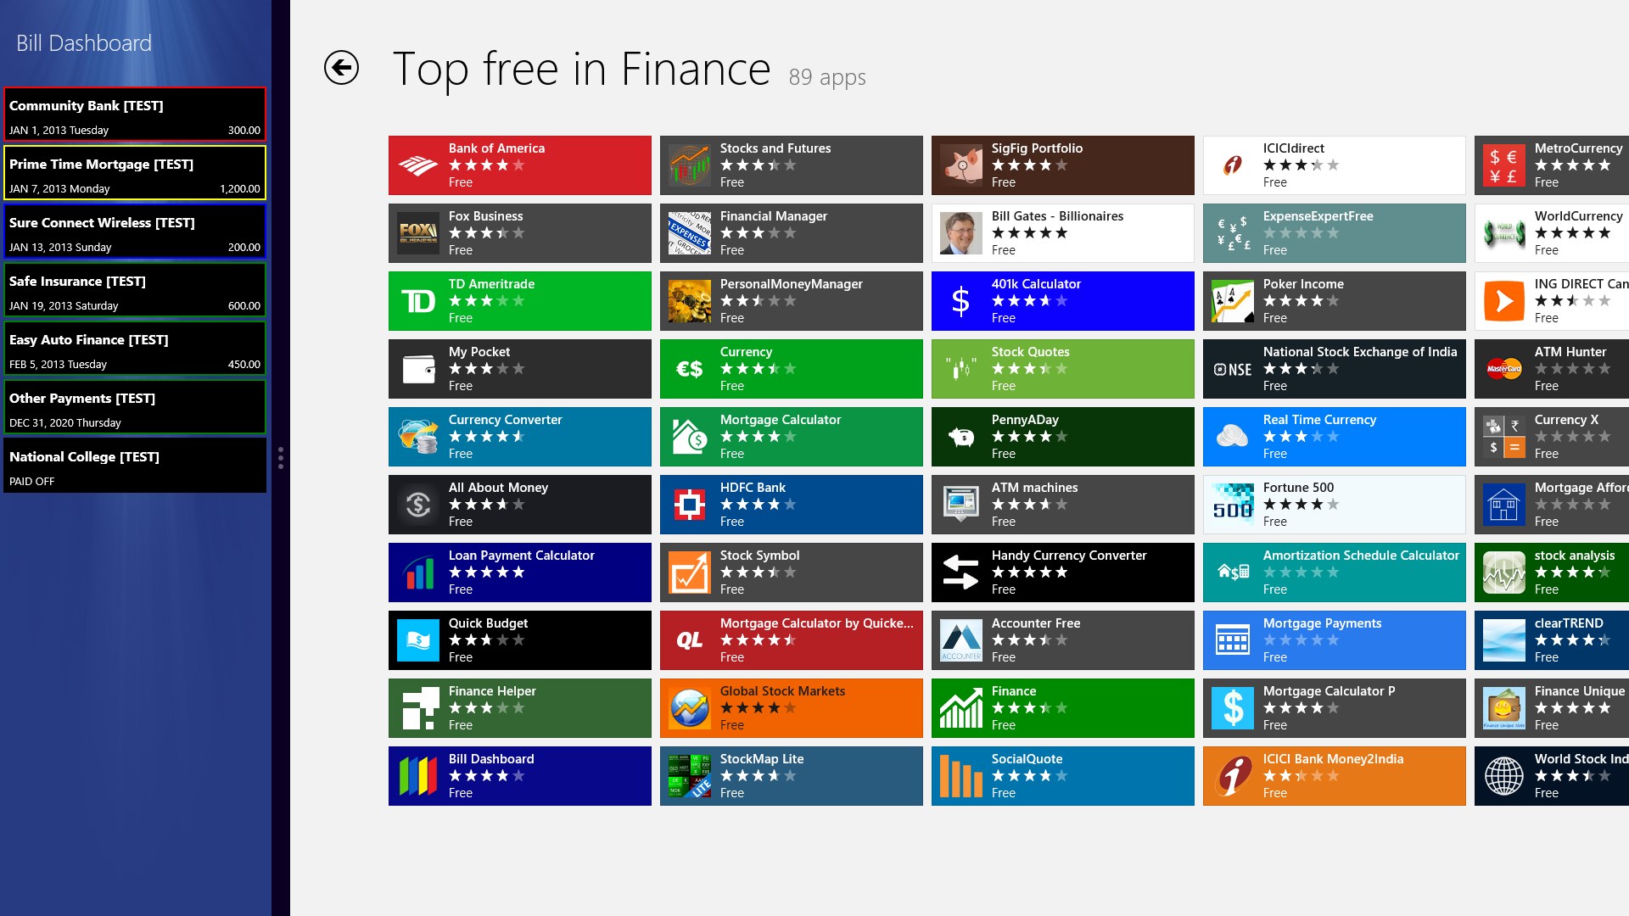Select the Community Bank [TEST] bill
The image size is (1629, 916).
(135, 114)
